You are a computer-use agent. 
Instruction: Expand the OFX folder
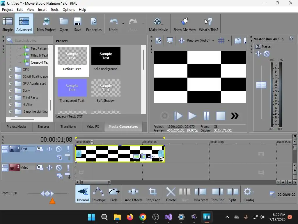point(10,69)
